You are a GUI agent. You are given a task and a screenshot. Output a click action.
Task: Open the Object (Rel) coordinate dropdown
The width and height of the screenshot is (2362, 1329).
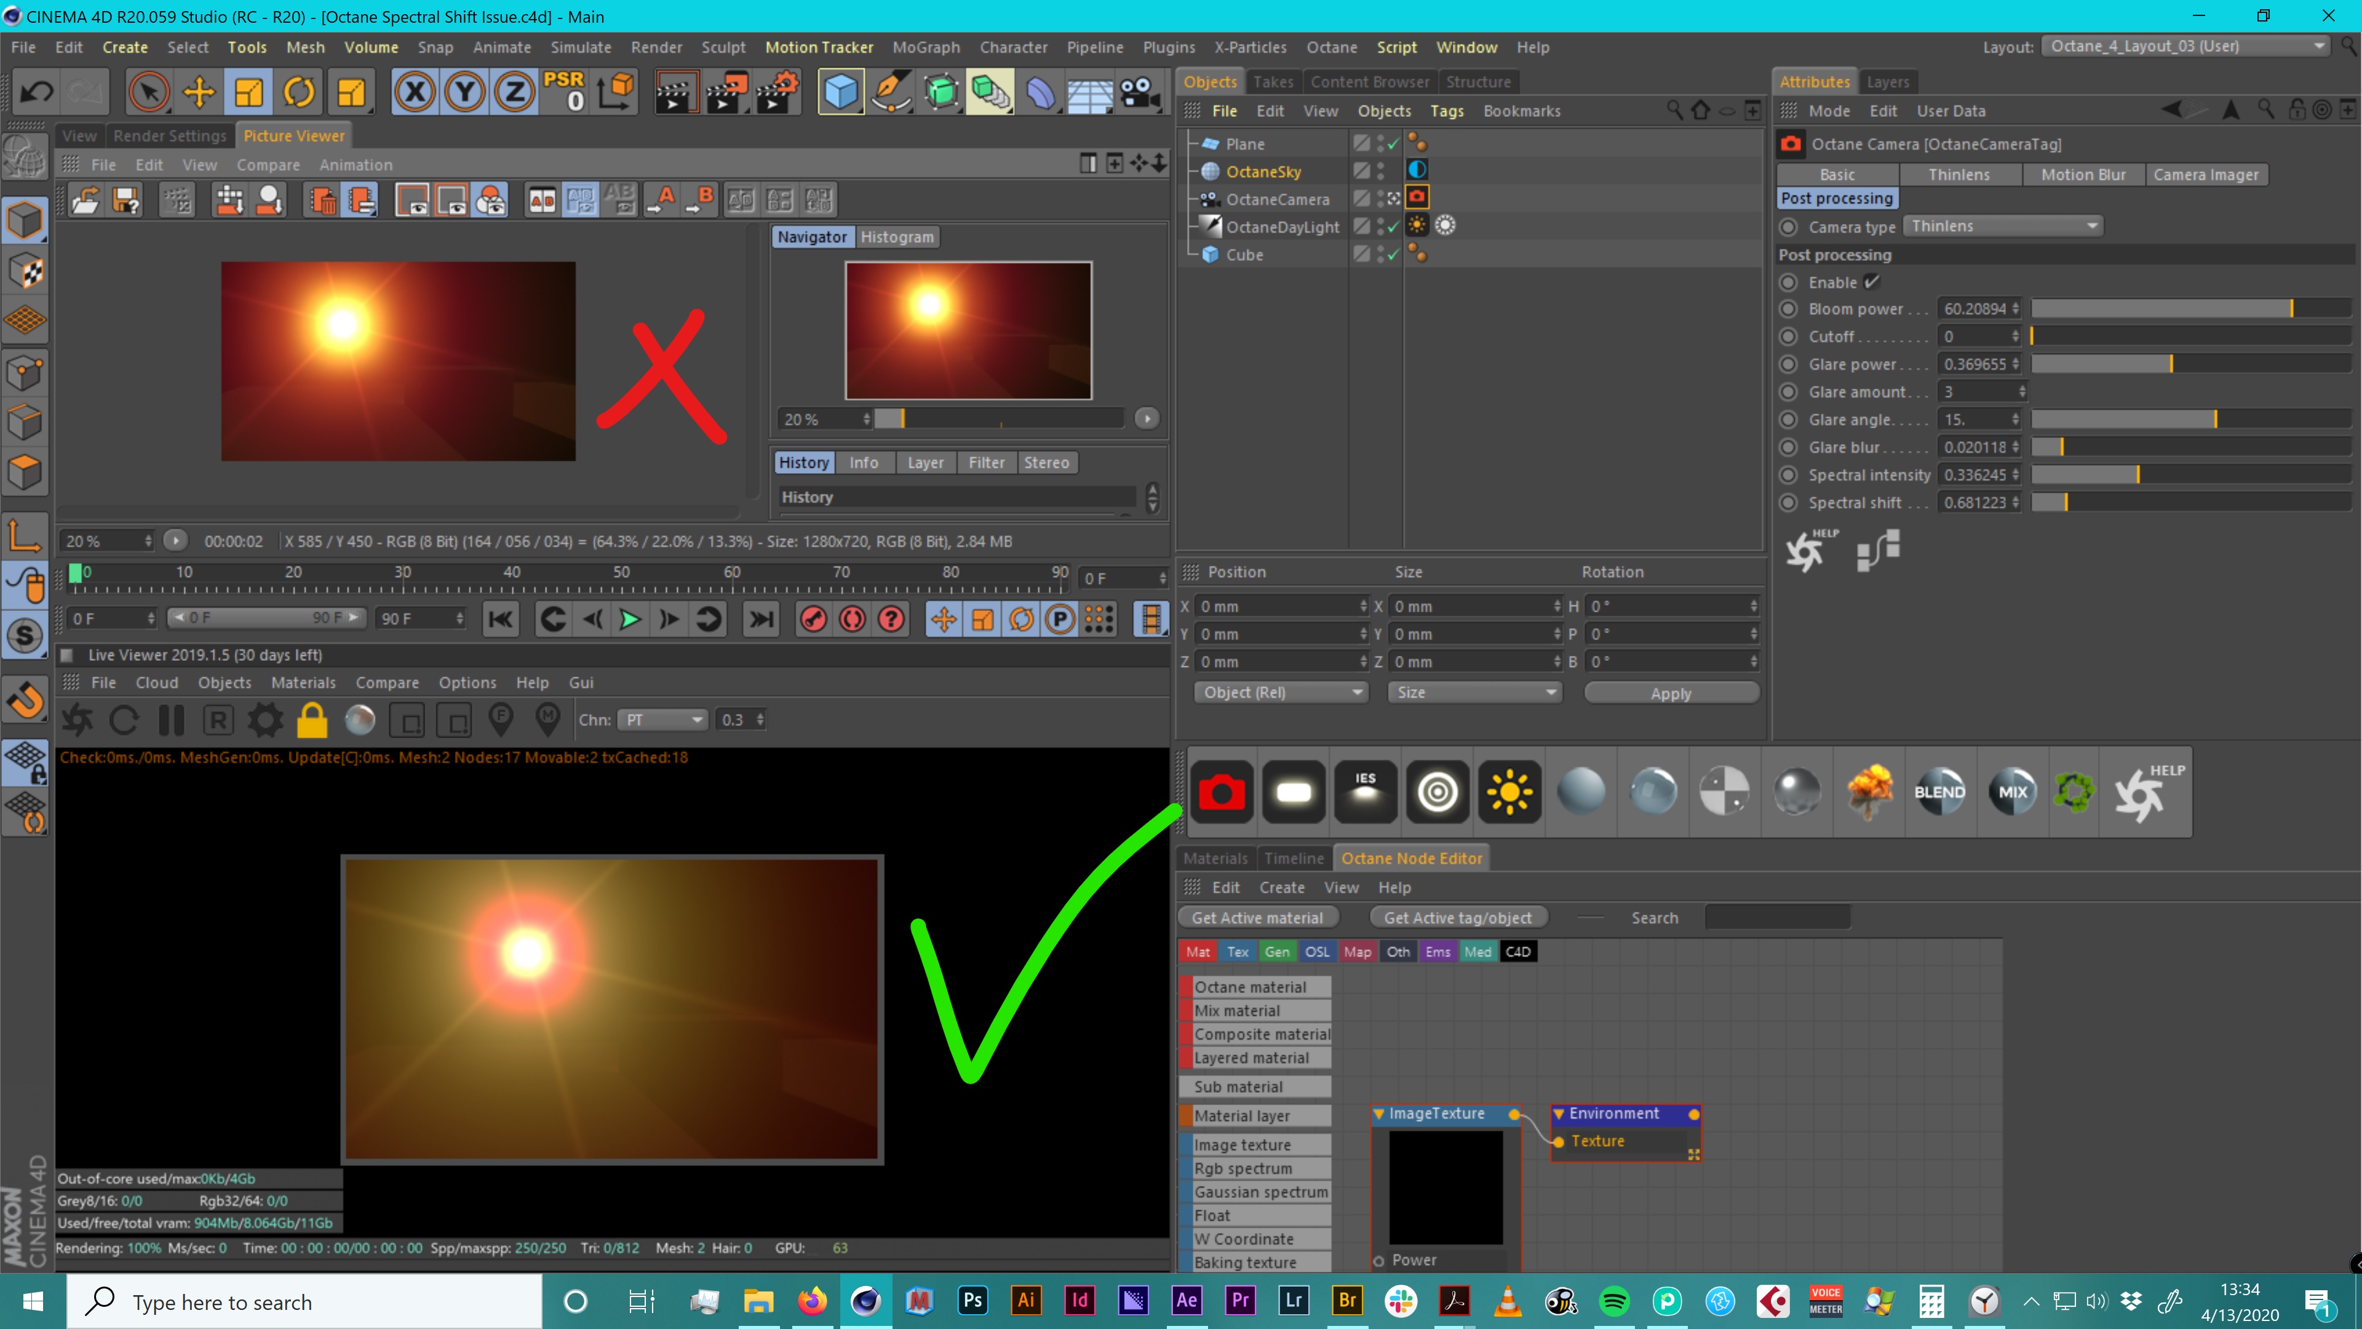coord(1281,692)
